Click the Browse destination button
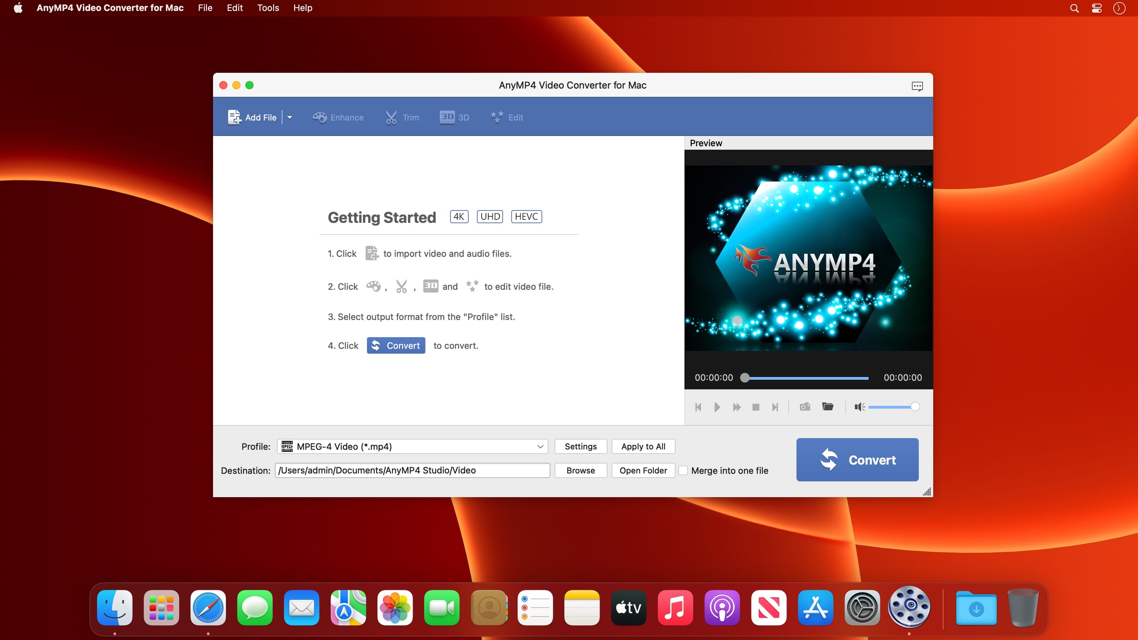1138x640 pixels. 580,470
